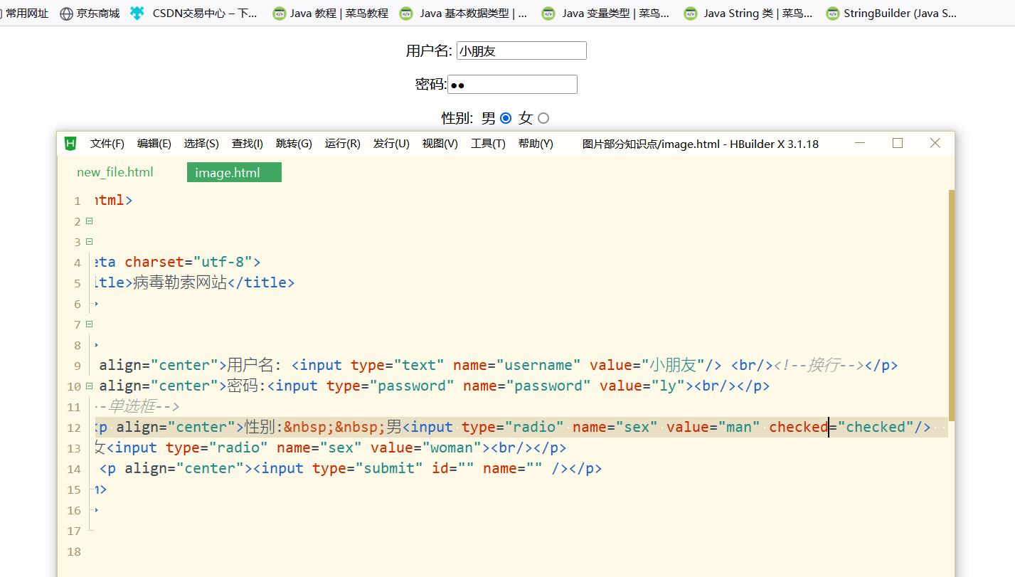Click the HBuilder X green logo icon
1015x577 pixels.
pyautogui.click(x=70, y=144)
